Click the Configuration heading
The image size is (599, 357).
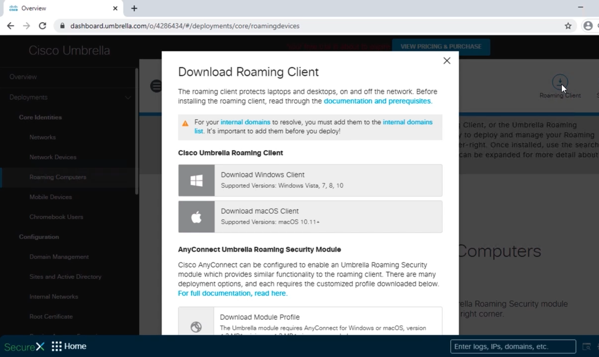click(x=39, y=237)
